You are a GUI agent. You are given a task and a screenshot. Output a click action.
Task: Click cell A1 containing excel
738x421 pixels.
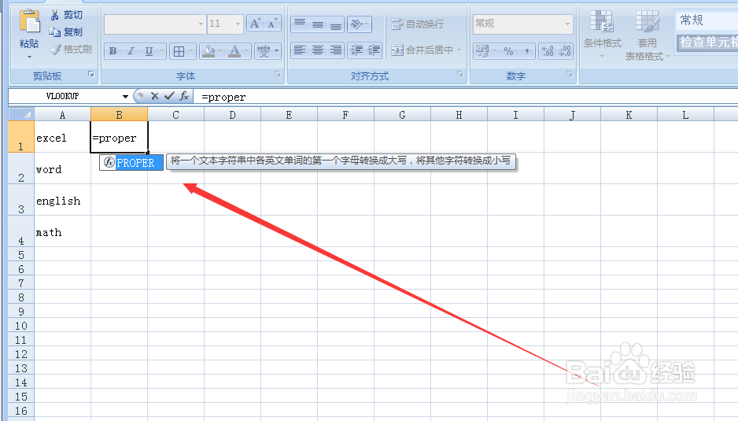point(62,137)
